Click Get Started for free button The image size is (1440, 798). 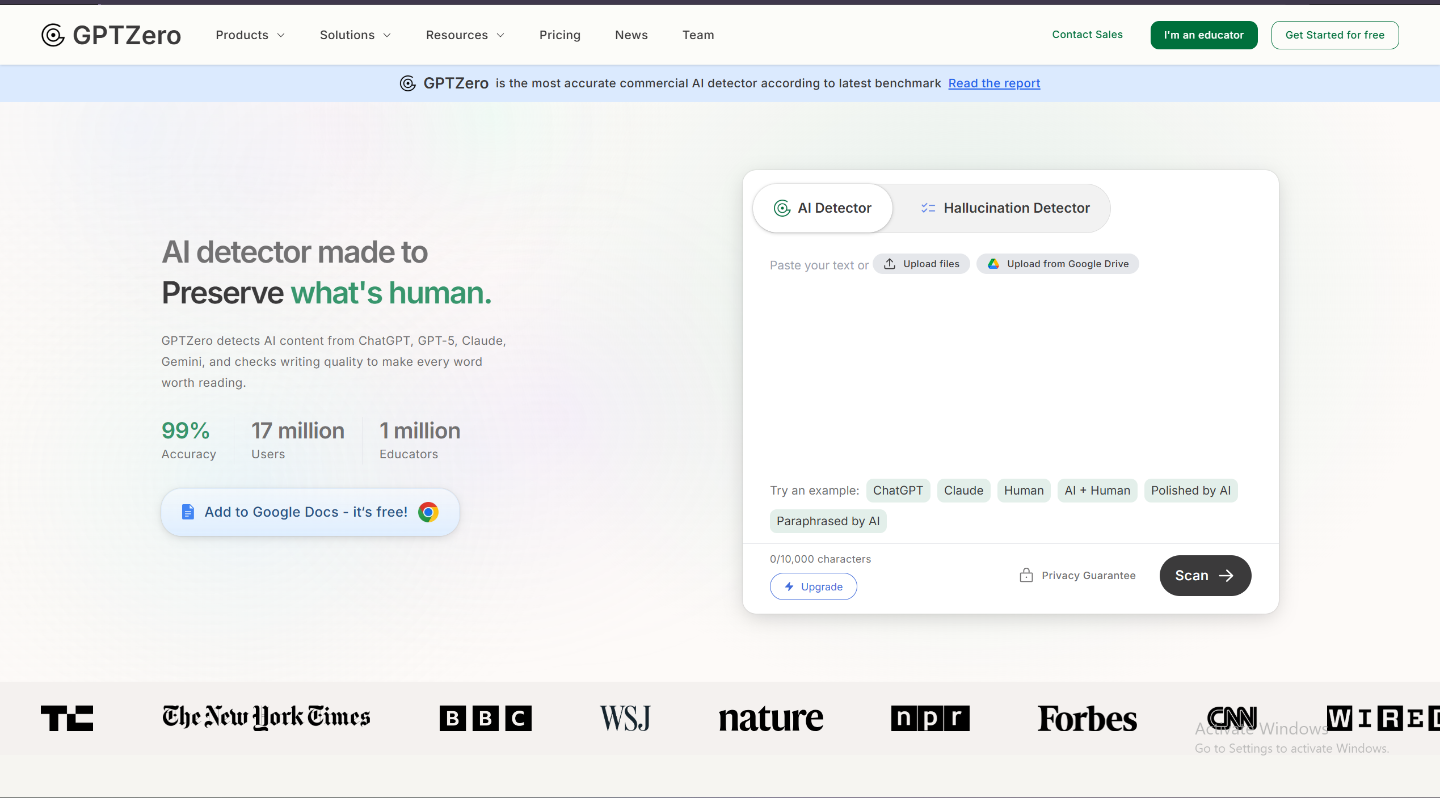(x=1334, y=35)
